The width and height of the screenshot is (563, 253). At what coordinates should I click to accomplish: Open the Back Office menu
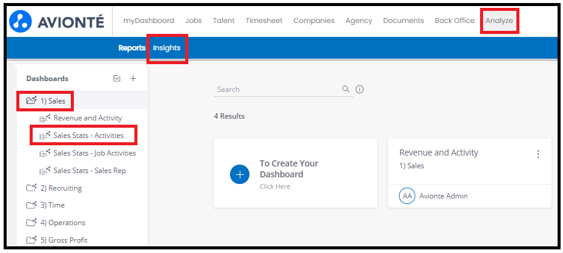(x=455, y=21)
